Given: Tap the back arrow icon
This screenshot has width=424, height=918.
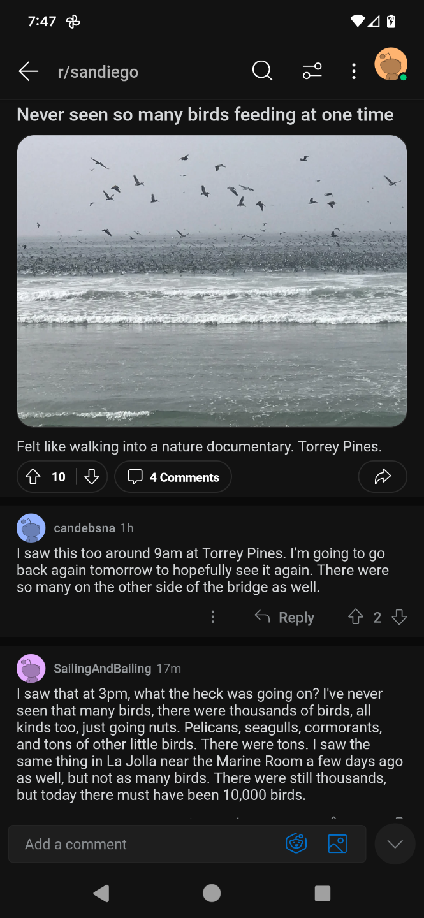Looking at the screenshot, I should click(29, 71).
